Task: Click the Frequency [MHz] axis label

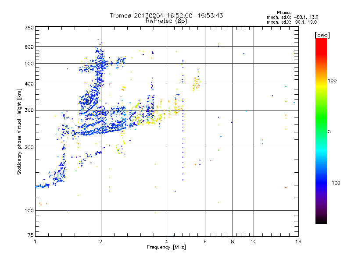Action: pos(166,248)
